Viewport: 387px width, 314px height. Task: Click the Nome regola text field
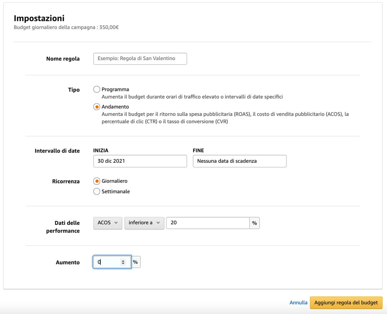pyautogui.click(x=140, y=59)
